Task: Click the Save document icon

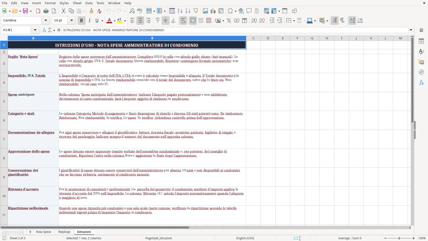Action: pyautogui.click(x=25, y=11)
